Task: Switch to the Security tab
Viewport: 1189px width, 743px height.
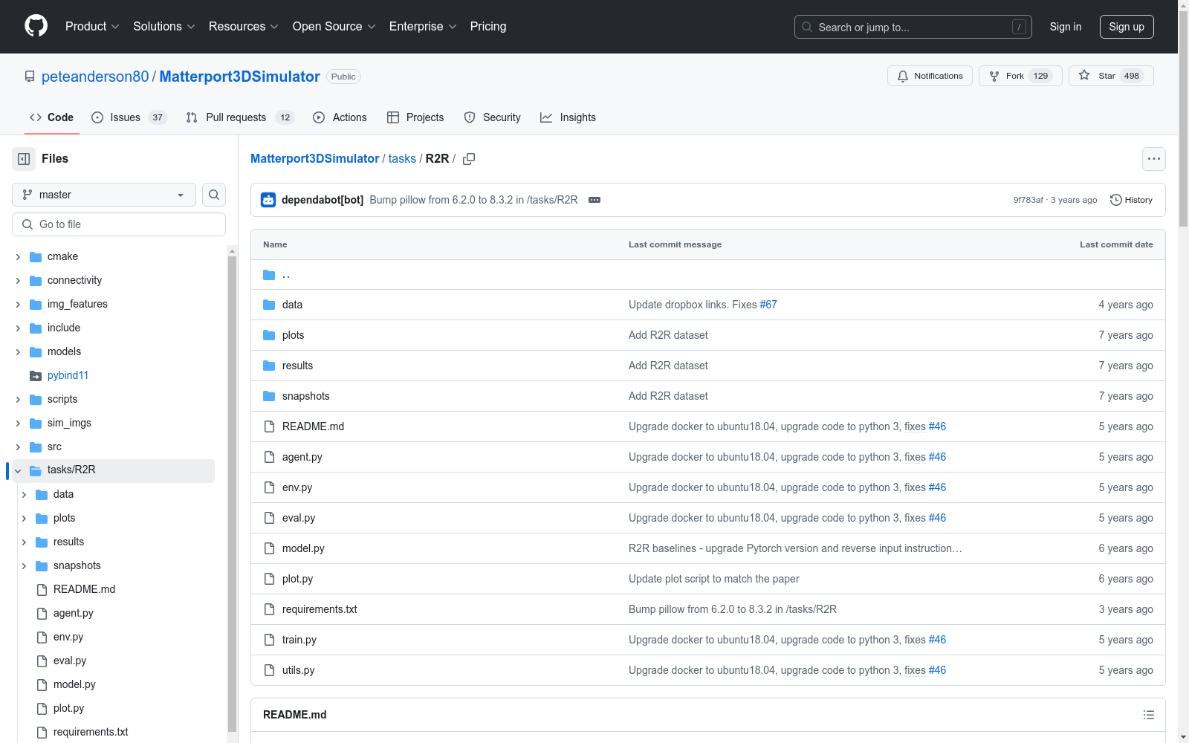Action: (492, 117)
